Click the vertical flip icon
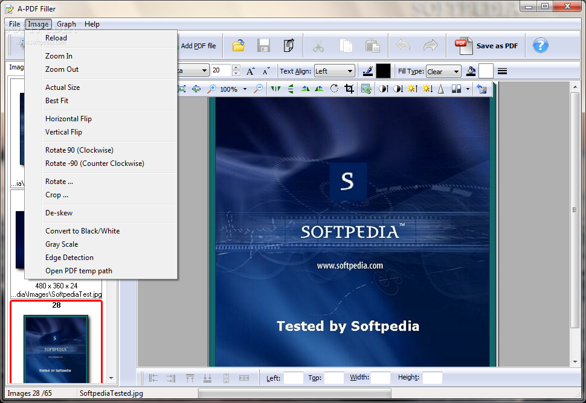 click(x=291, y=89)
